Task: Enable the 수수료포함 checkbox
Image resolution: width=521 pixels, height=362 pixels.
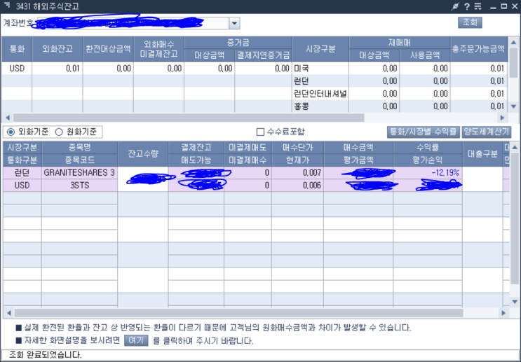Action: coord(261,132)
